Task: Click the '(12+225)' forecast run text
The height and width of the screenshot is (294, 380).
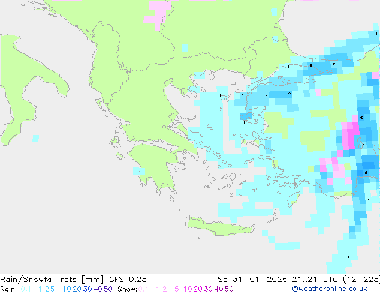Action: click(x=361, y=280)
